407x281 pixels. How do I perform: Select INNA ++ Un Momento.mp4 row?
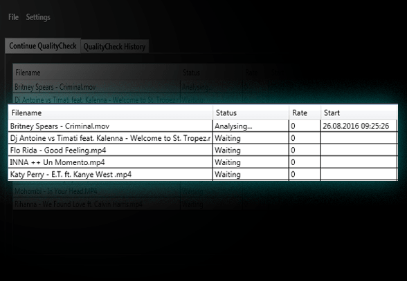[203, 162]
